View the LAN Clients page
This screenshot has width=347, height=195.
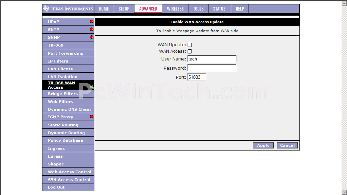click(60, 69)
